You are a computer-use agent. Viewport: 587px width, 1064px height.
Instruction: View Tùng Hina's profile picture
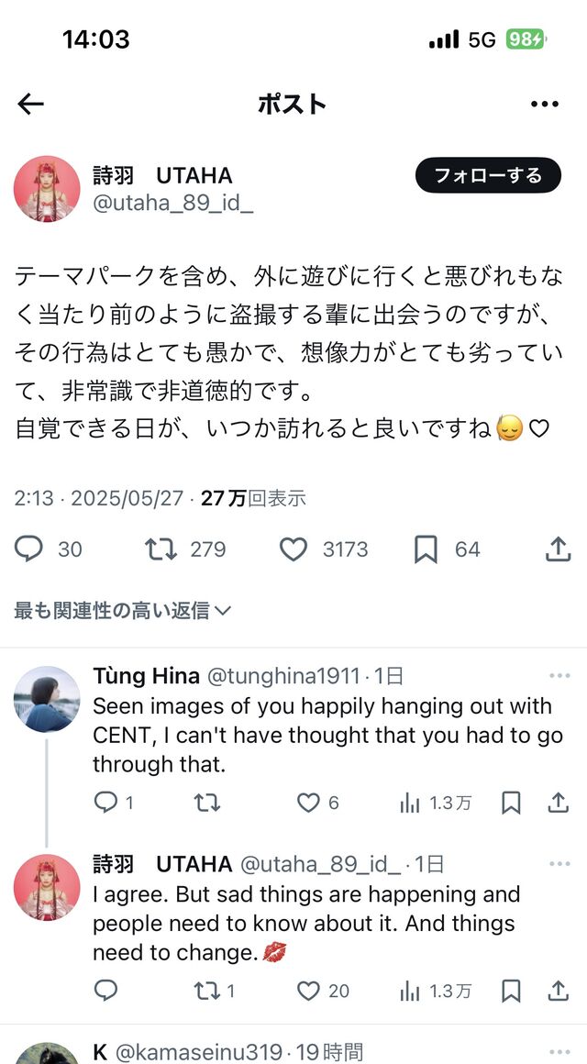47,699
